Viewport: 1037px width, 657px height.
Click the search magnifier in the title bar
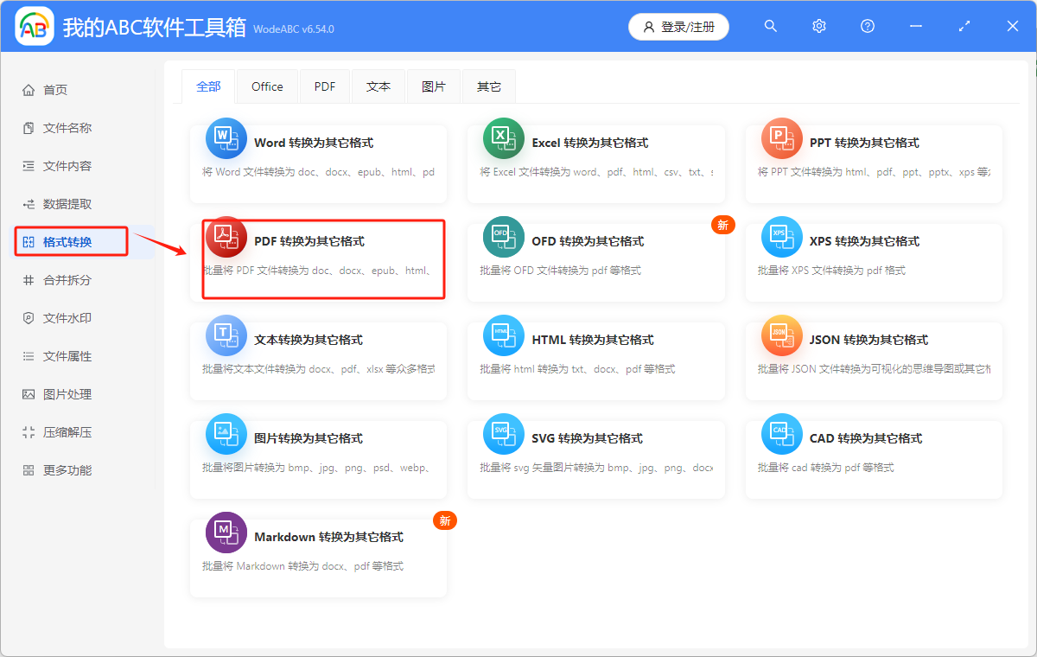tap(770, 26)
